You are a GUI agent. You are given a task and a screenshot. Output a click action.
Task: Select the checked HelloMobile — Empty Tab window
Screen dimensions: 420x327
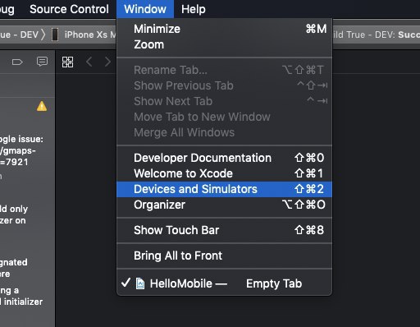pos(224,283)
